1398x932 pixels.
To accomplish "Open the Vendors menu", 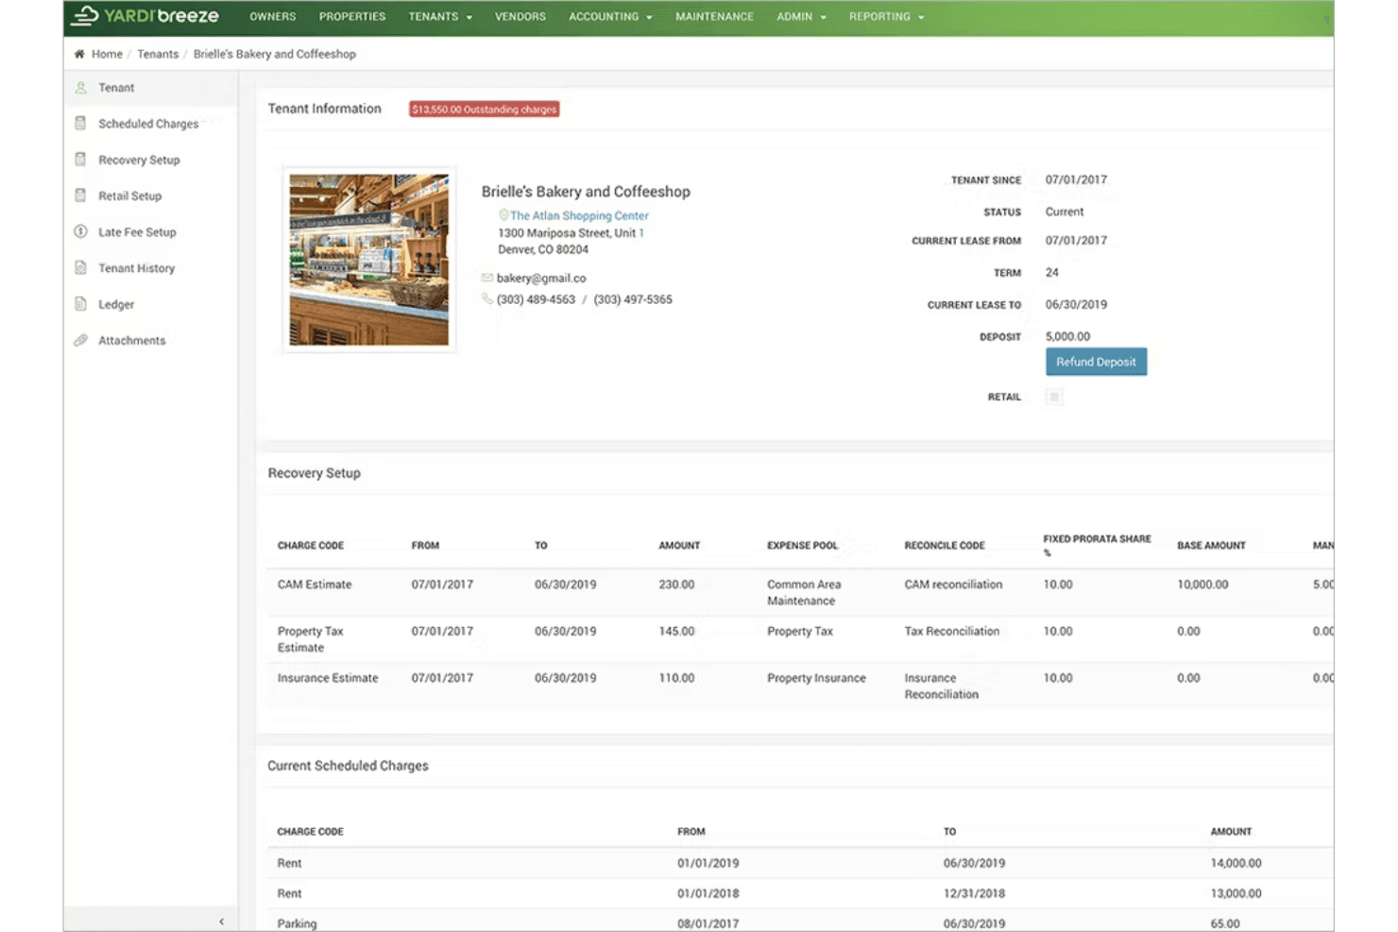I will pyautogui.click(x=520, y=17).
